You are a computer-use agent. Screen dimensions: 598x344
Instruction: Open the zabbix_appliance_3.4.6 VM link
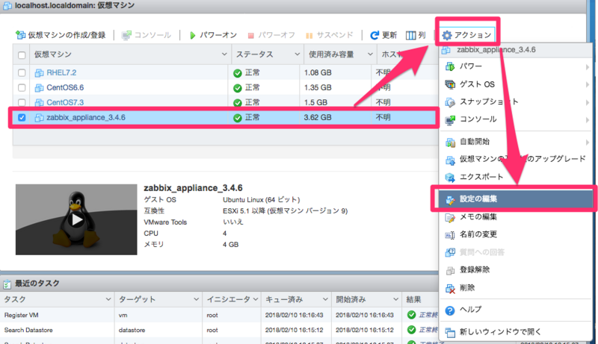(86, 118)
